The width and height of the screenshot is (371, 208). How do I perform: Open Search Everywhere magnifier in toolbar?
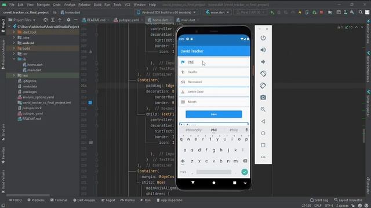pos(361,12)
